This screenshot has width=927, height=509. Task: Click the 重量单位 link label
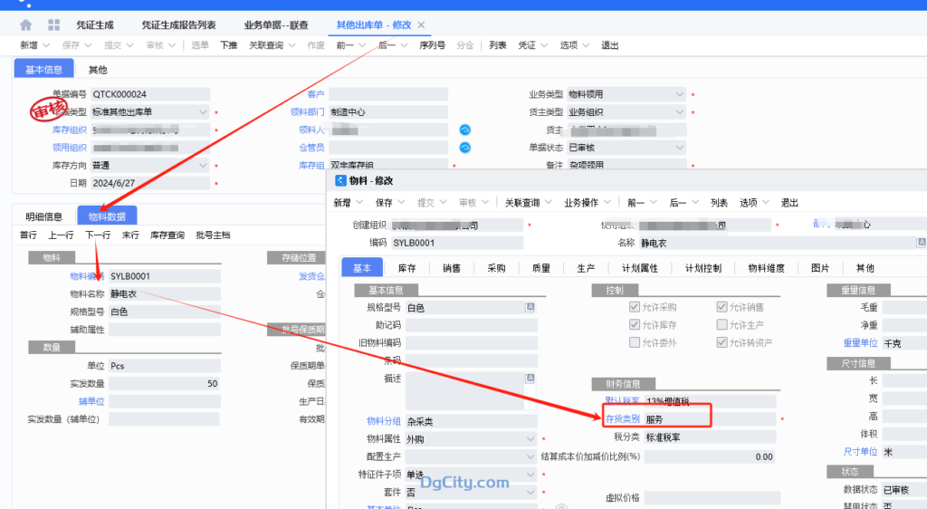860,343
